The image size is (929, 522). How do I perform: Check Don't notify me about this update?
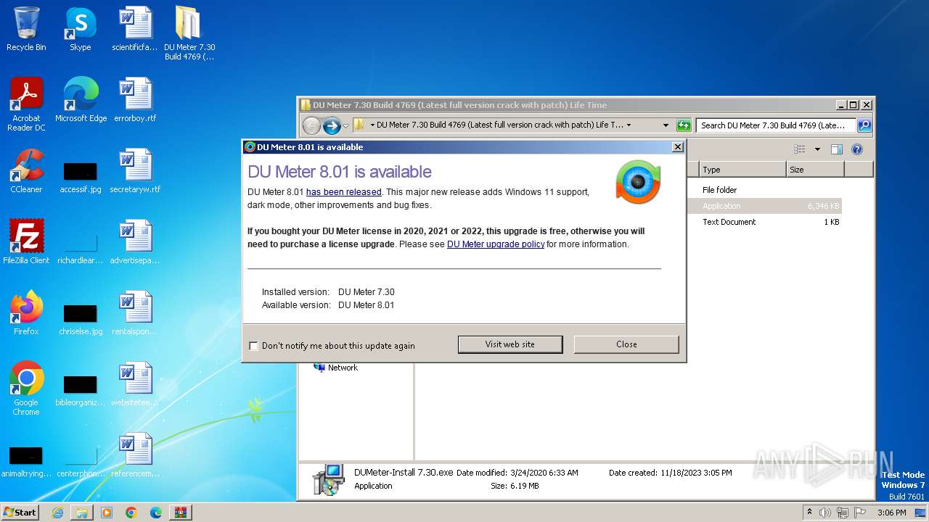[253, 346]
